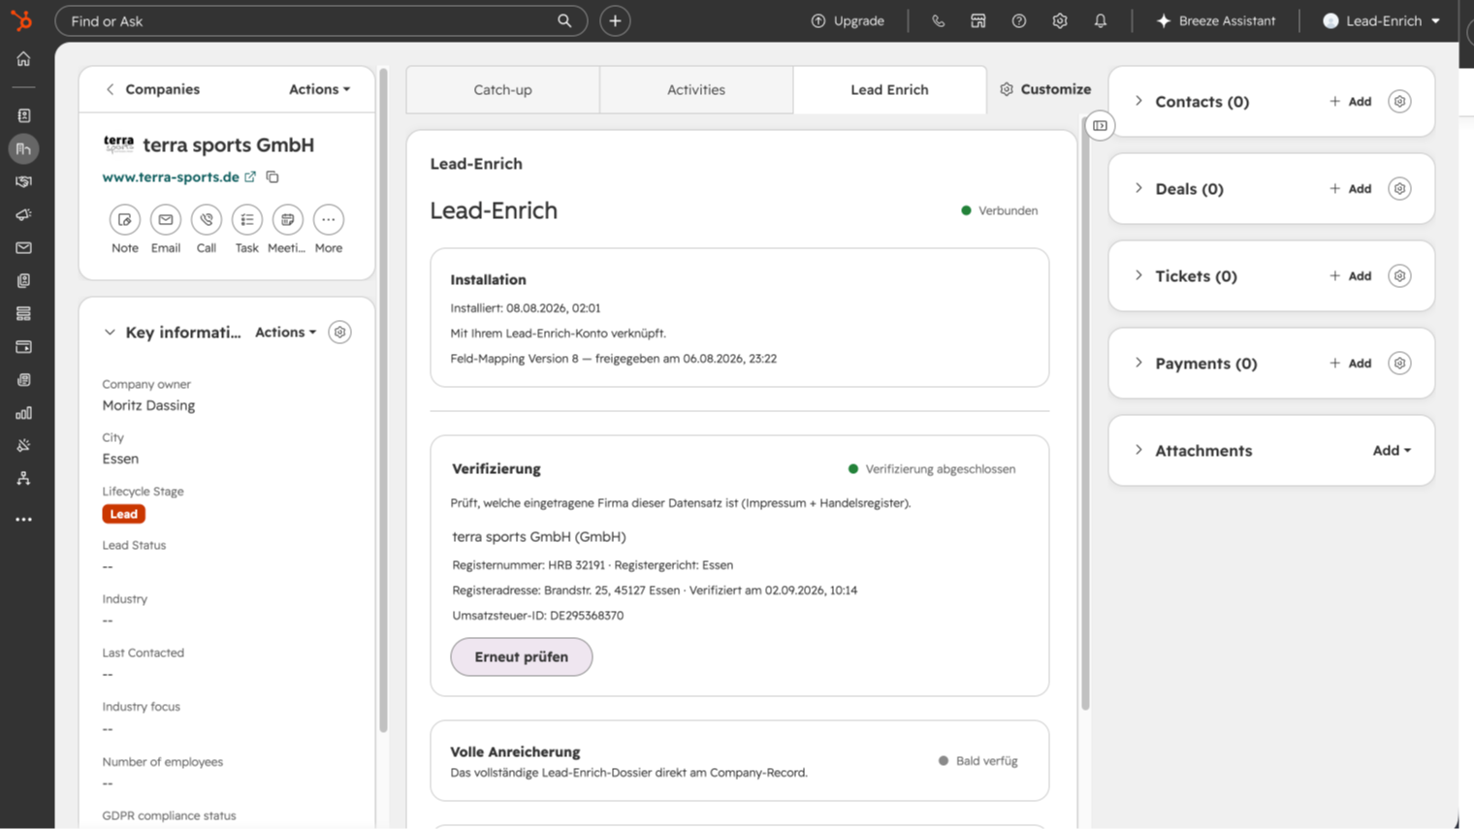Open the Attachments Add dropdown
The width and height of the screenshot is (1474, 829).
[x=1392, y=451]
